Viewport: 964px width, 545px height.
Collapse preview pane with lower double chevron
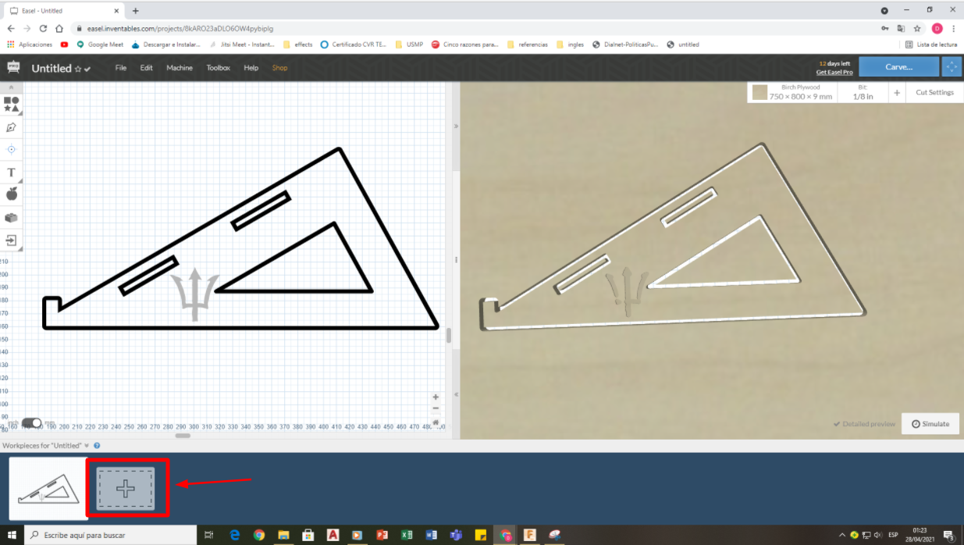coord(456,394)
